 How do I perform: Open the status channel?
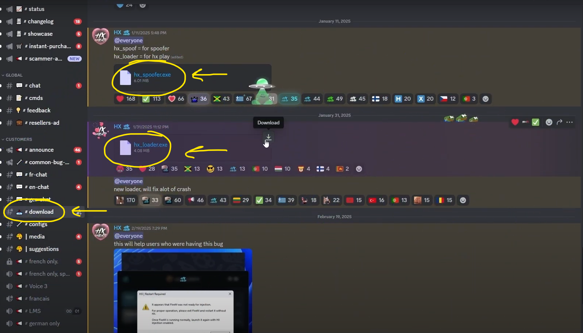[x=43, y=9]
